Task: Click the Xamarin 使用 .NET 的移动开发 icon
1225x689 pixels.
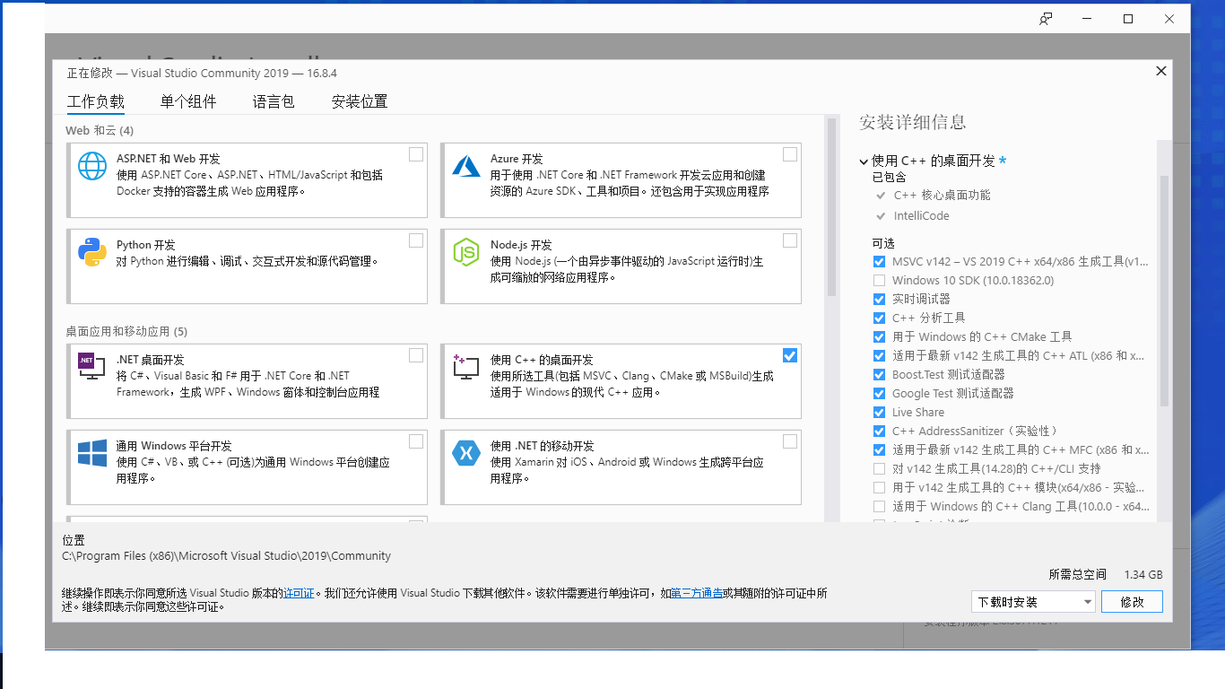Action: click(x=466, y=454)
